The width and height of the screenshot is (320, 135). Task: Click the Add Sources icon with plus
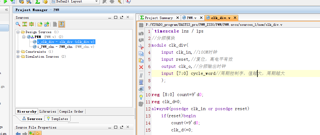47,24
